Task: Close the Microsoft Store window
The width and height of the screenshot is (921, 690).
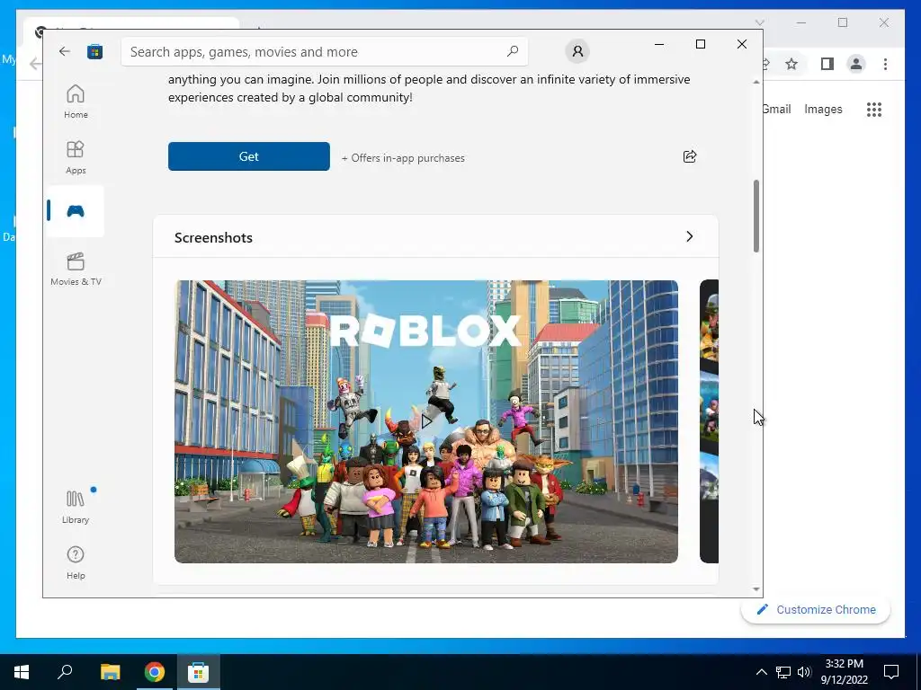Action: point(742,44)
